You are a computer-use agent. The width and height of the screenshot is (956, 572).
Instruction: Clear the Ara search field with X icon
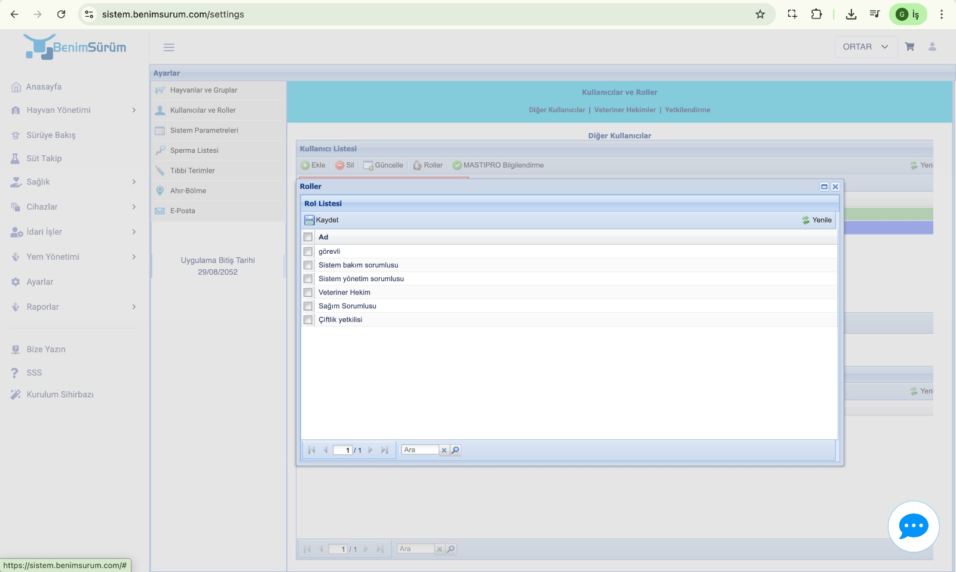[444, 450]
